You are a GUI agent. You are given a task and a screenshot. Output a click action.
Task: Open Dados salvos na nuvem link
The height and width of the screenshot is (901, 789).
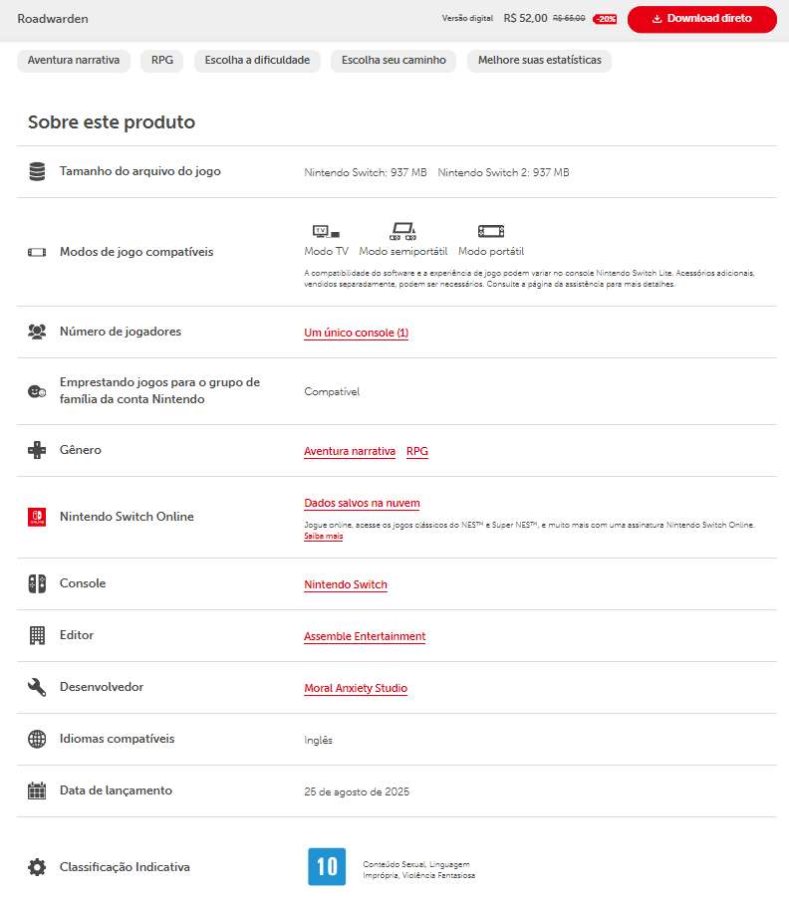point(362,503)
